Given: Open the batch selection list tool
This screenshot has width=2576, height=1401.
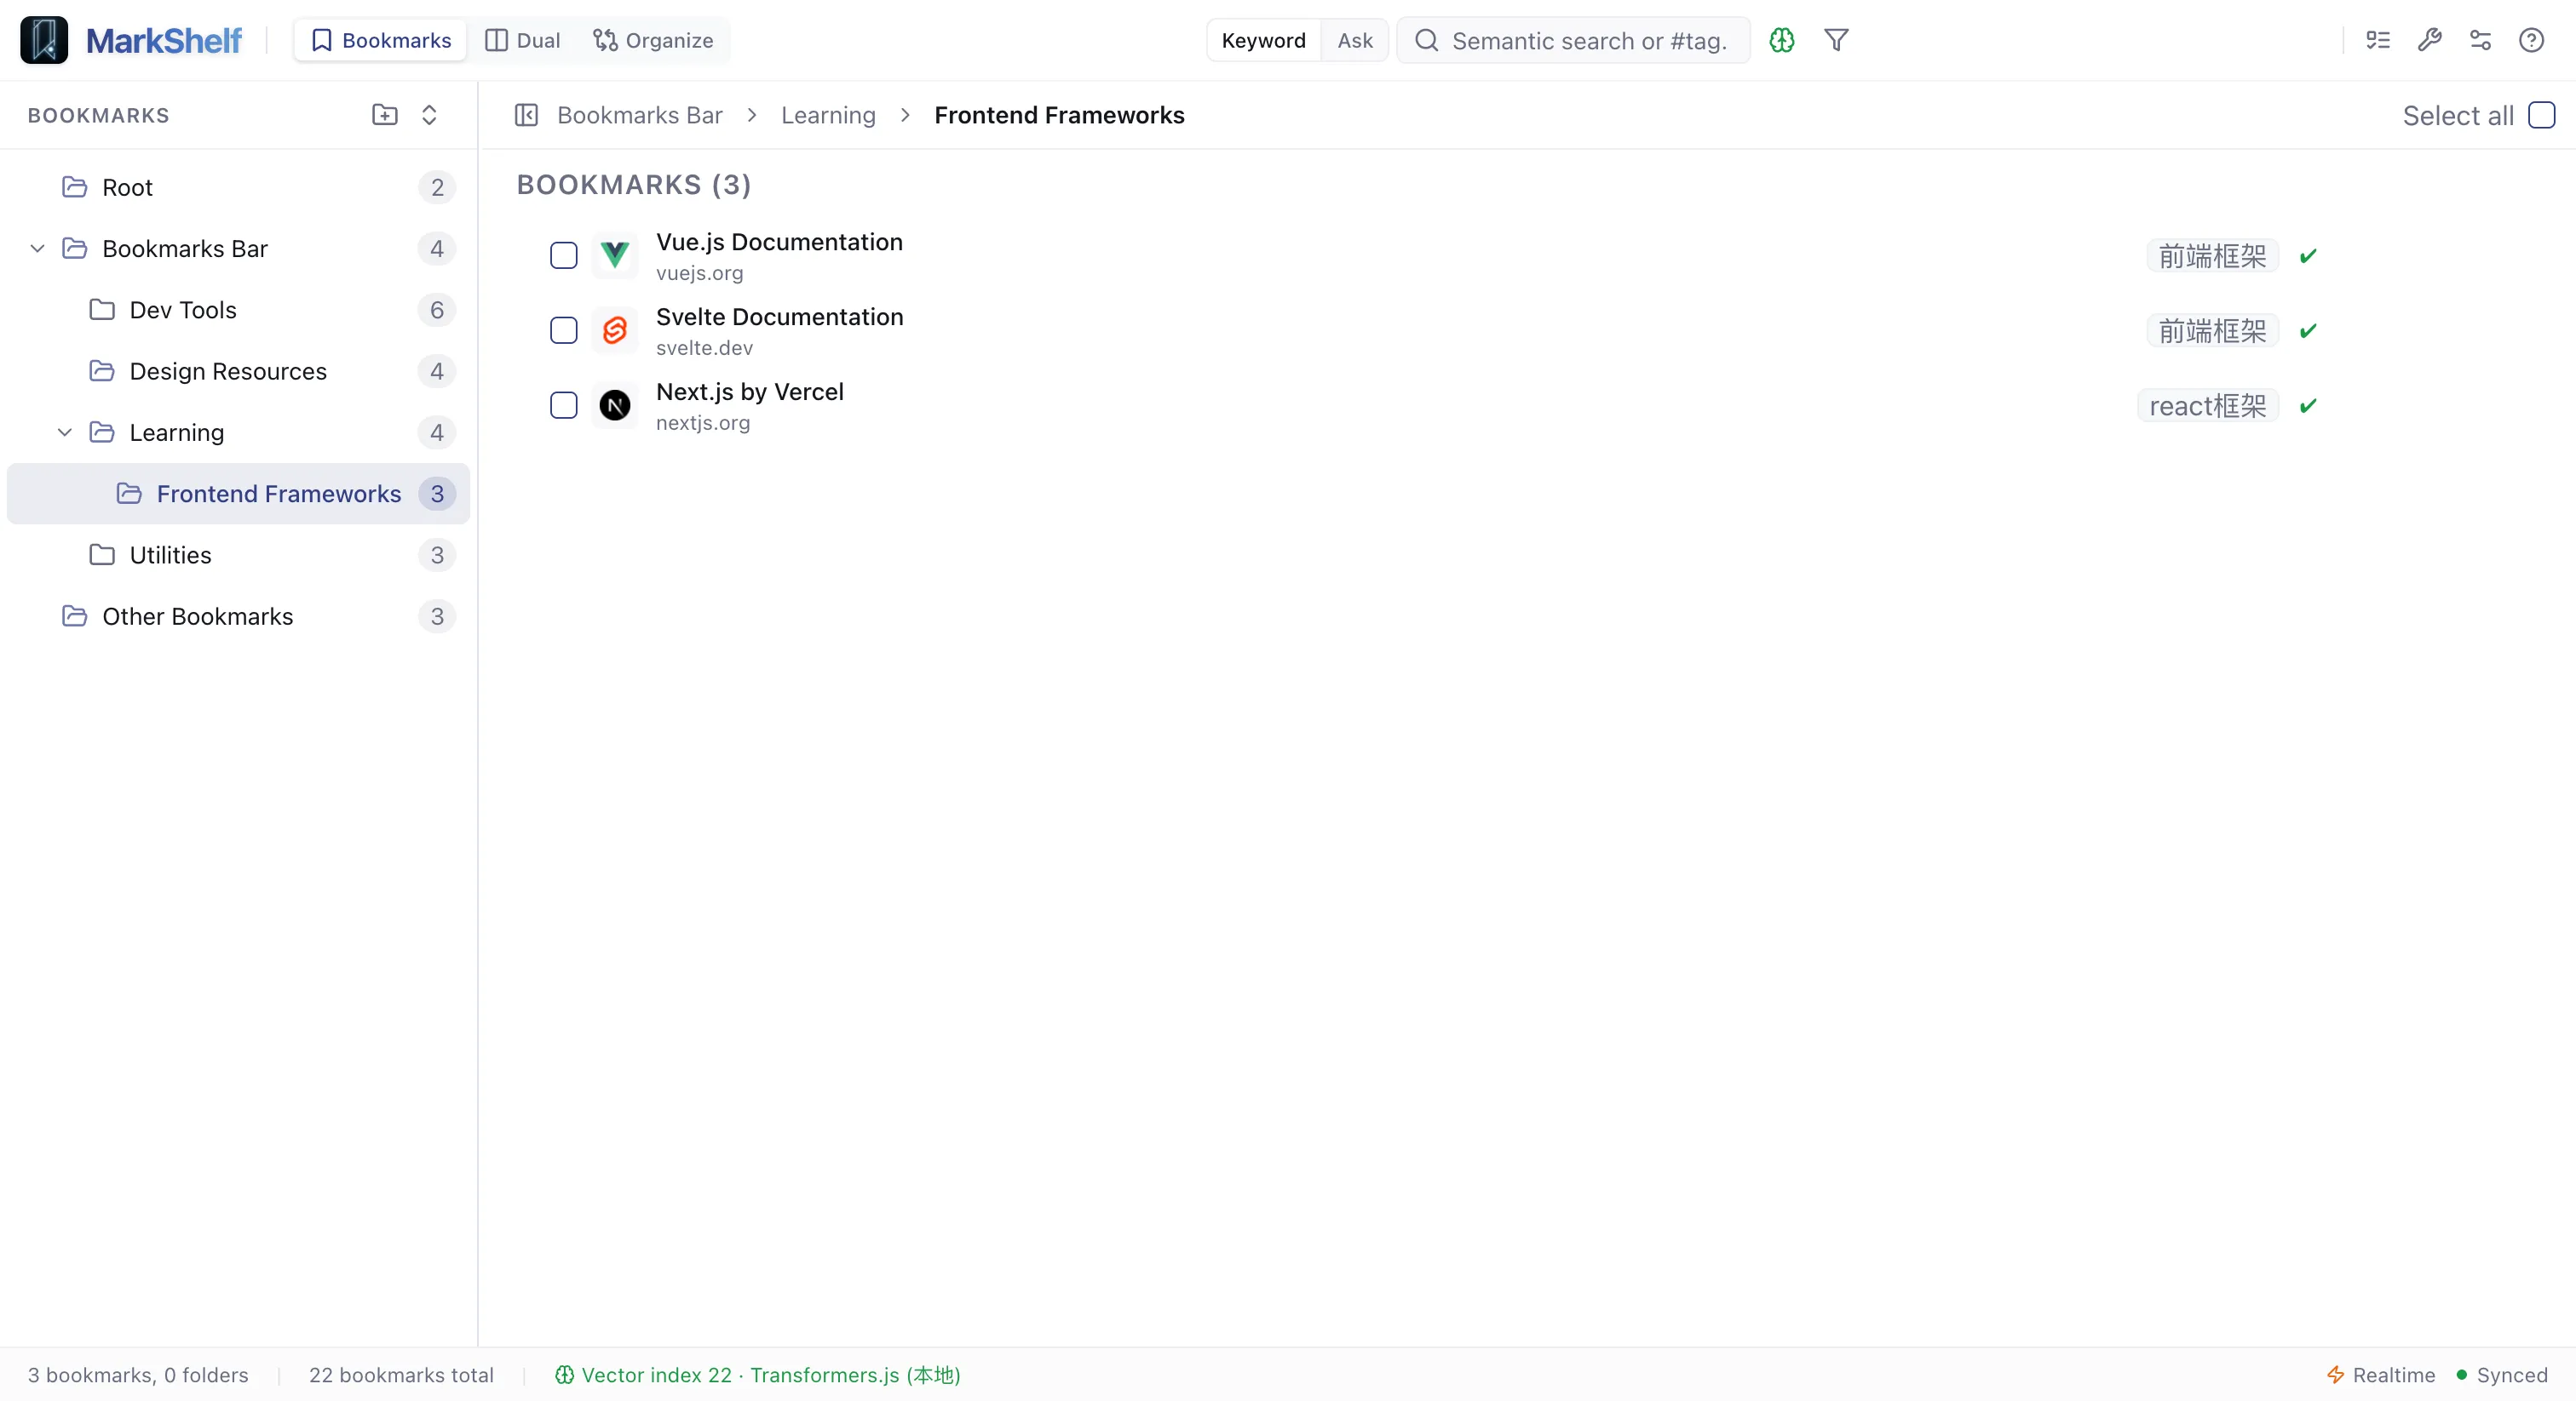Looking at the screenshot, I should coord(2378,40).
